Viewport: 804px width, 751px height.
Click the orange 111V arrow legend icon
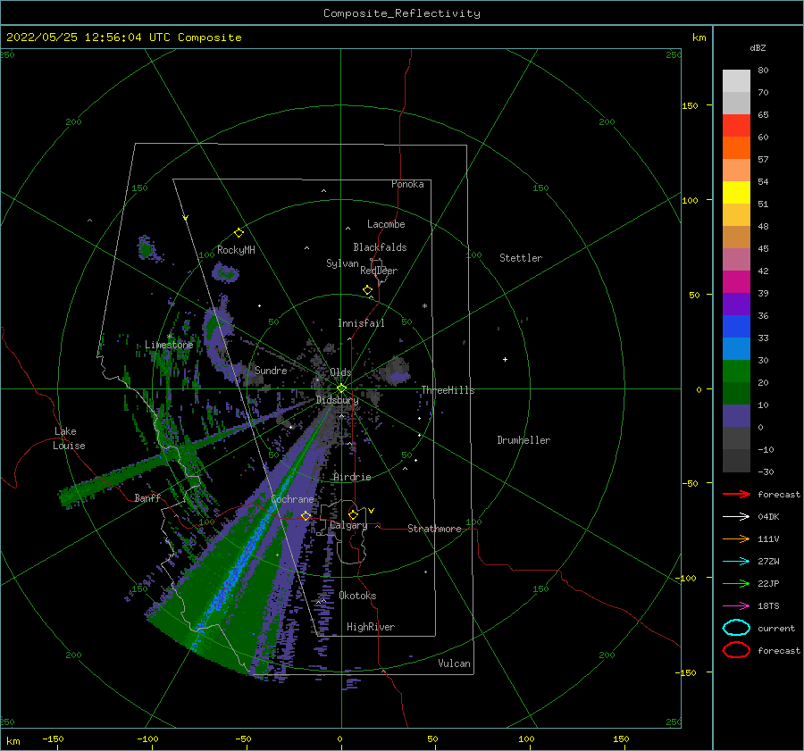tap(736, 538)
